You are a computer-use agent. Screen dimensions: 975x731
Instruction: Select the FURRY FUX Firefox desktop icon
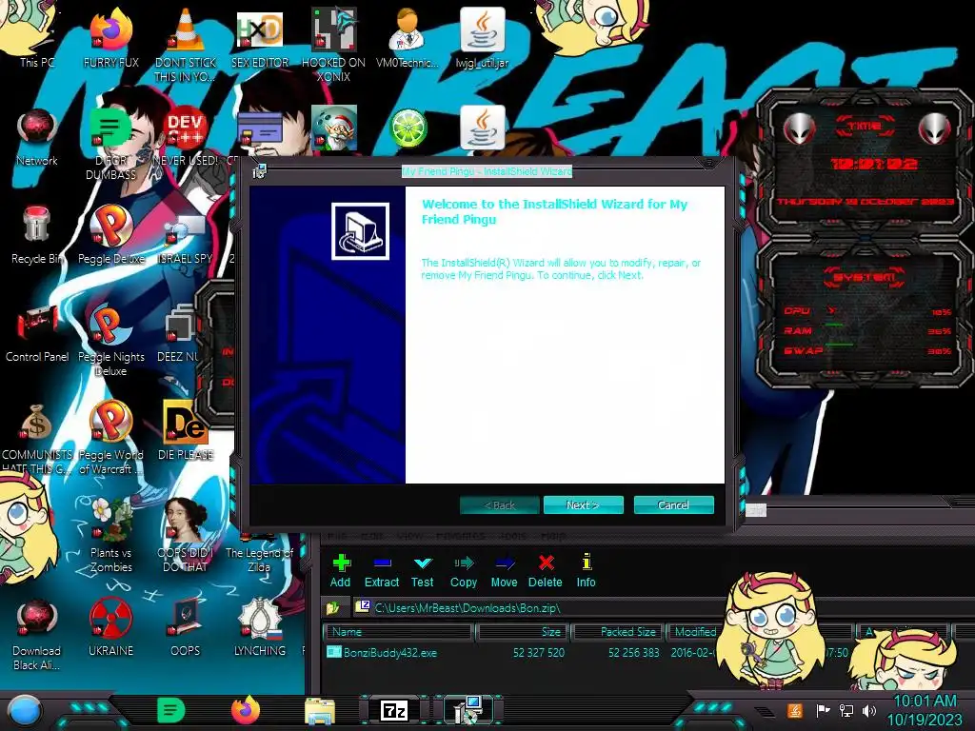tap(111, 37)
